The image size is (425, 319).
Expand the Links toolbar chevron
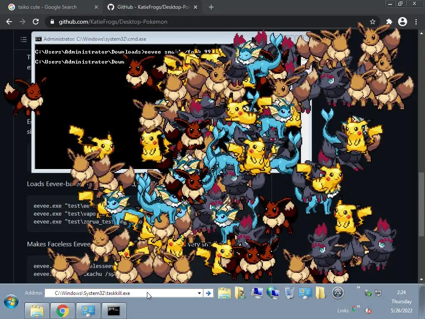click(x=359, y=307)
